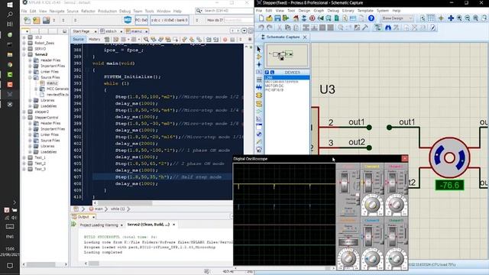This screenshot has height=275, width=489.
Task: Switch to the stdio.h editor tab
Action: tap(112, 31)
